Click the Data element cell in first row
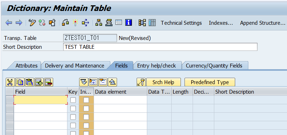287x135 pixels. (120, 100)
